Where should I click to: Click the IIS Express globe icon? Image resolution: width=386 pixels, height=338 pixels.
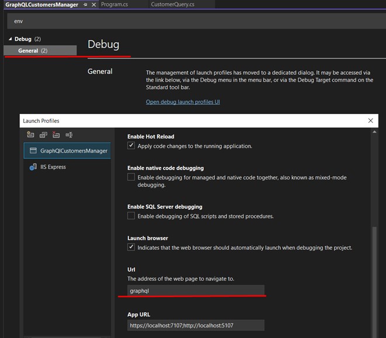(33, 167)
